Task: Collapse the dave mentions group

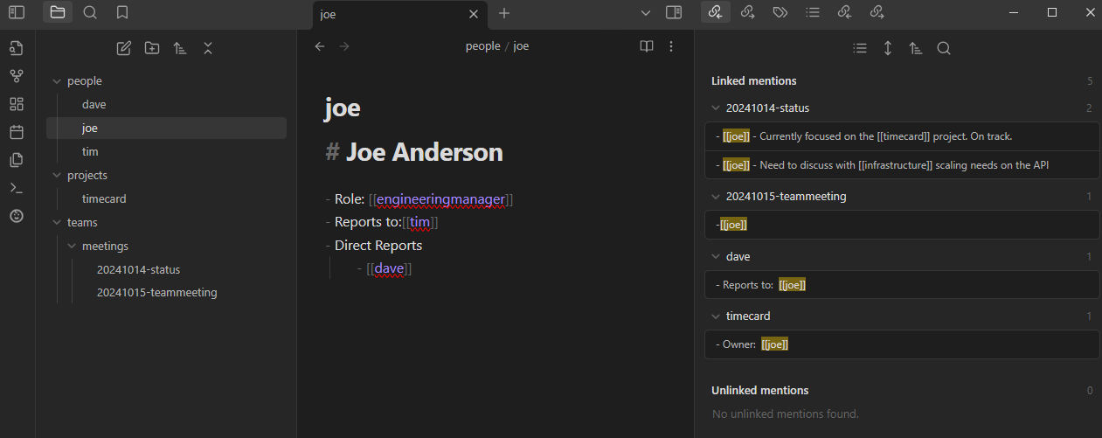Action: tap(717, 257)
